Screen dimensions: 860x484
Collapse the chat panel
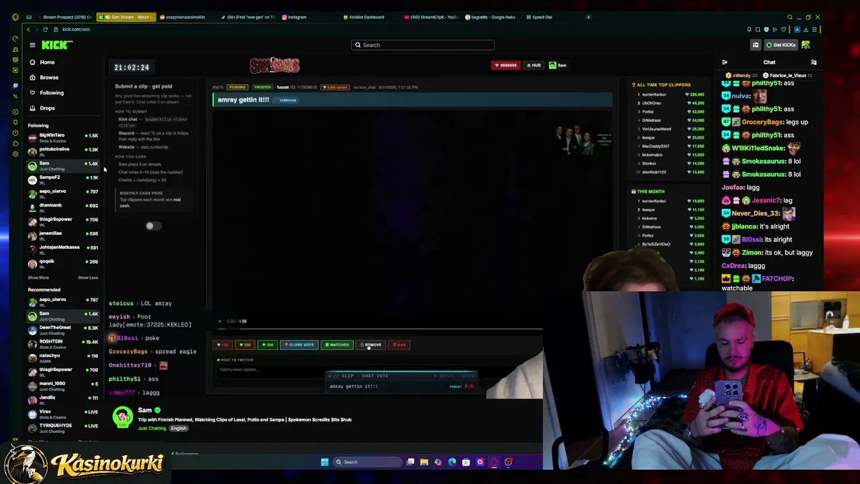(724, 63)
